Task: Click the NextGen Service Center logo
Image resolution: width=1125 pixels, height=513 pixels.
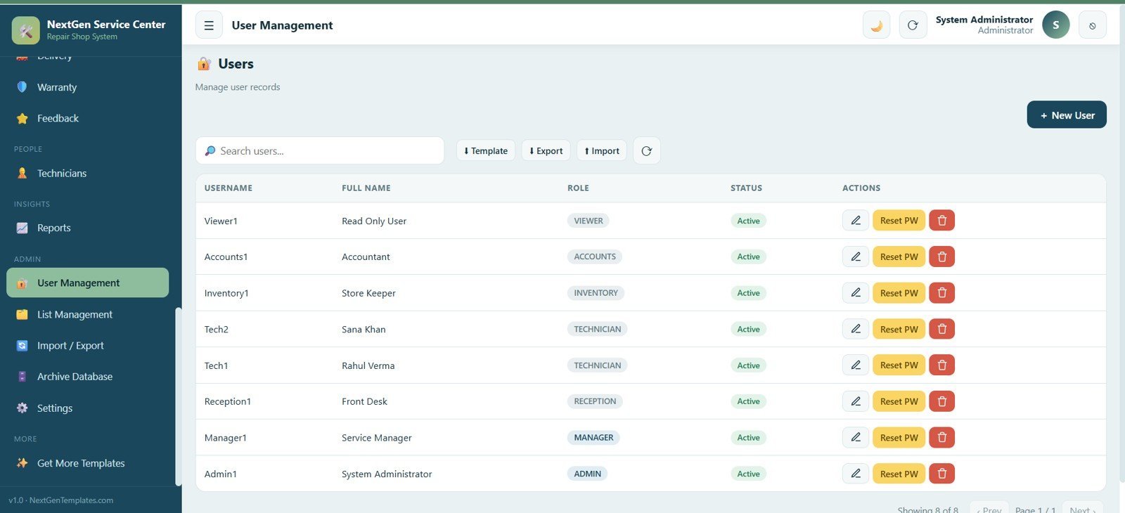Action: pos(26,30)
